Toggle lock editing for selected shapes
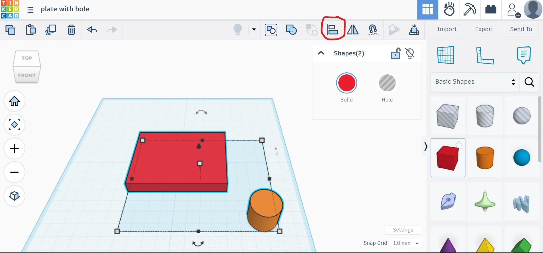 [396, 53]
